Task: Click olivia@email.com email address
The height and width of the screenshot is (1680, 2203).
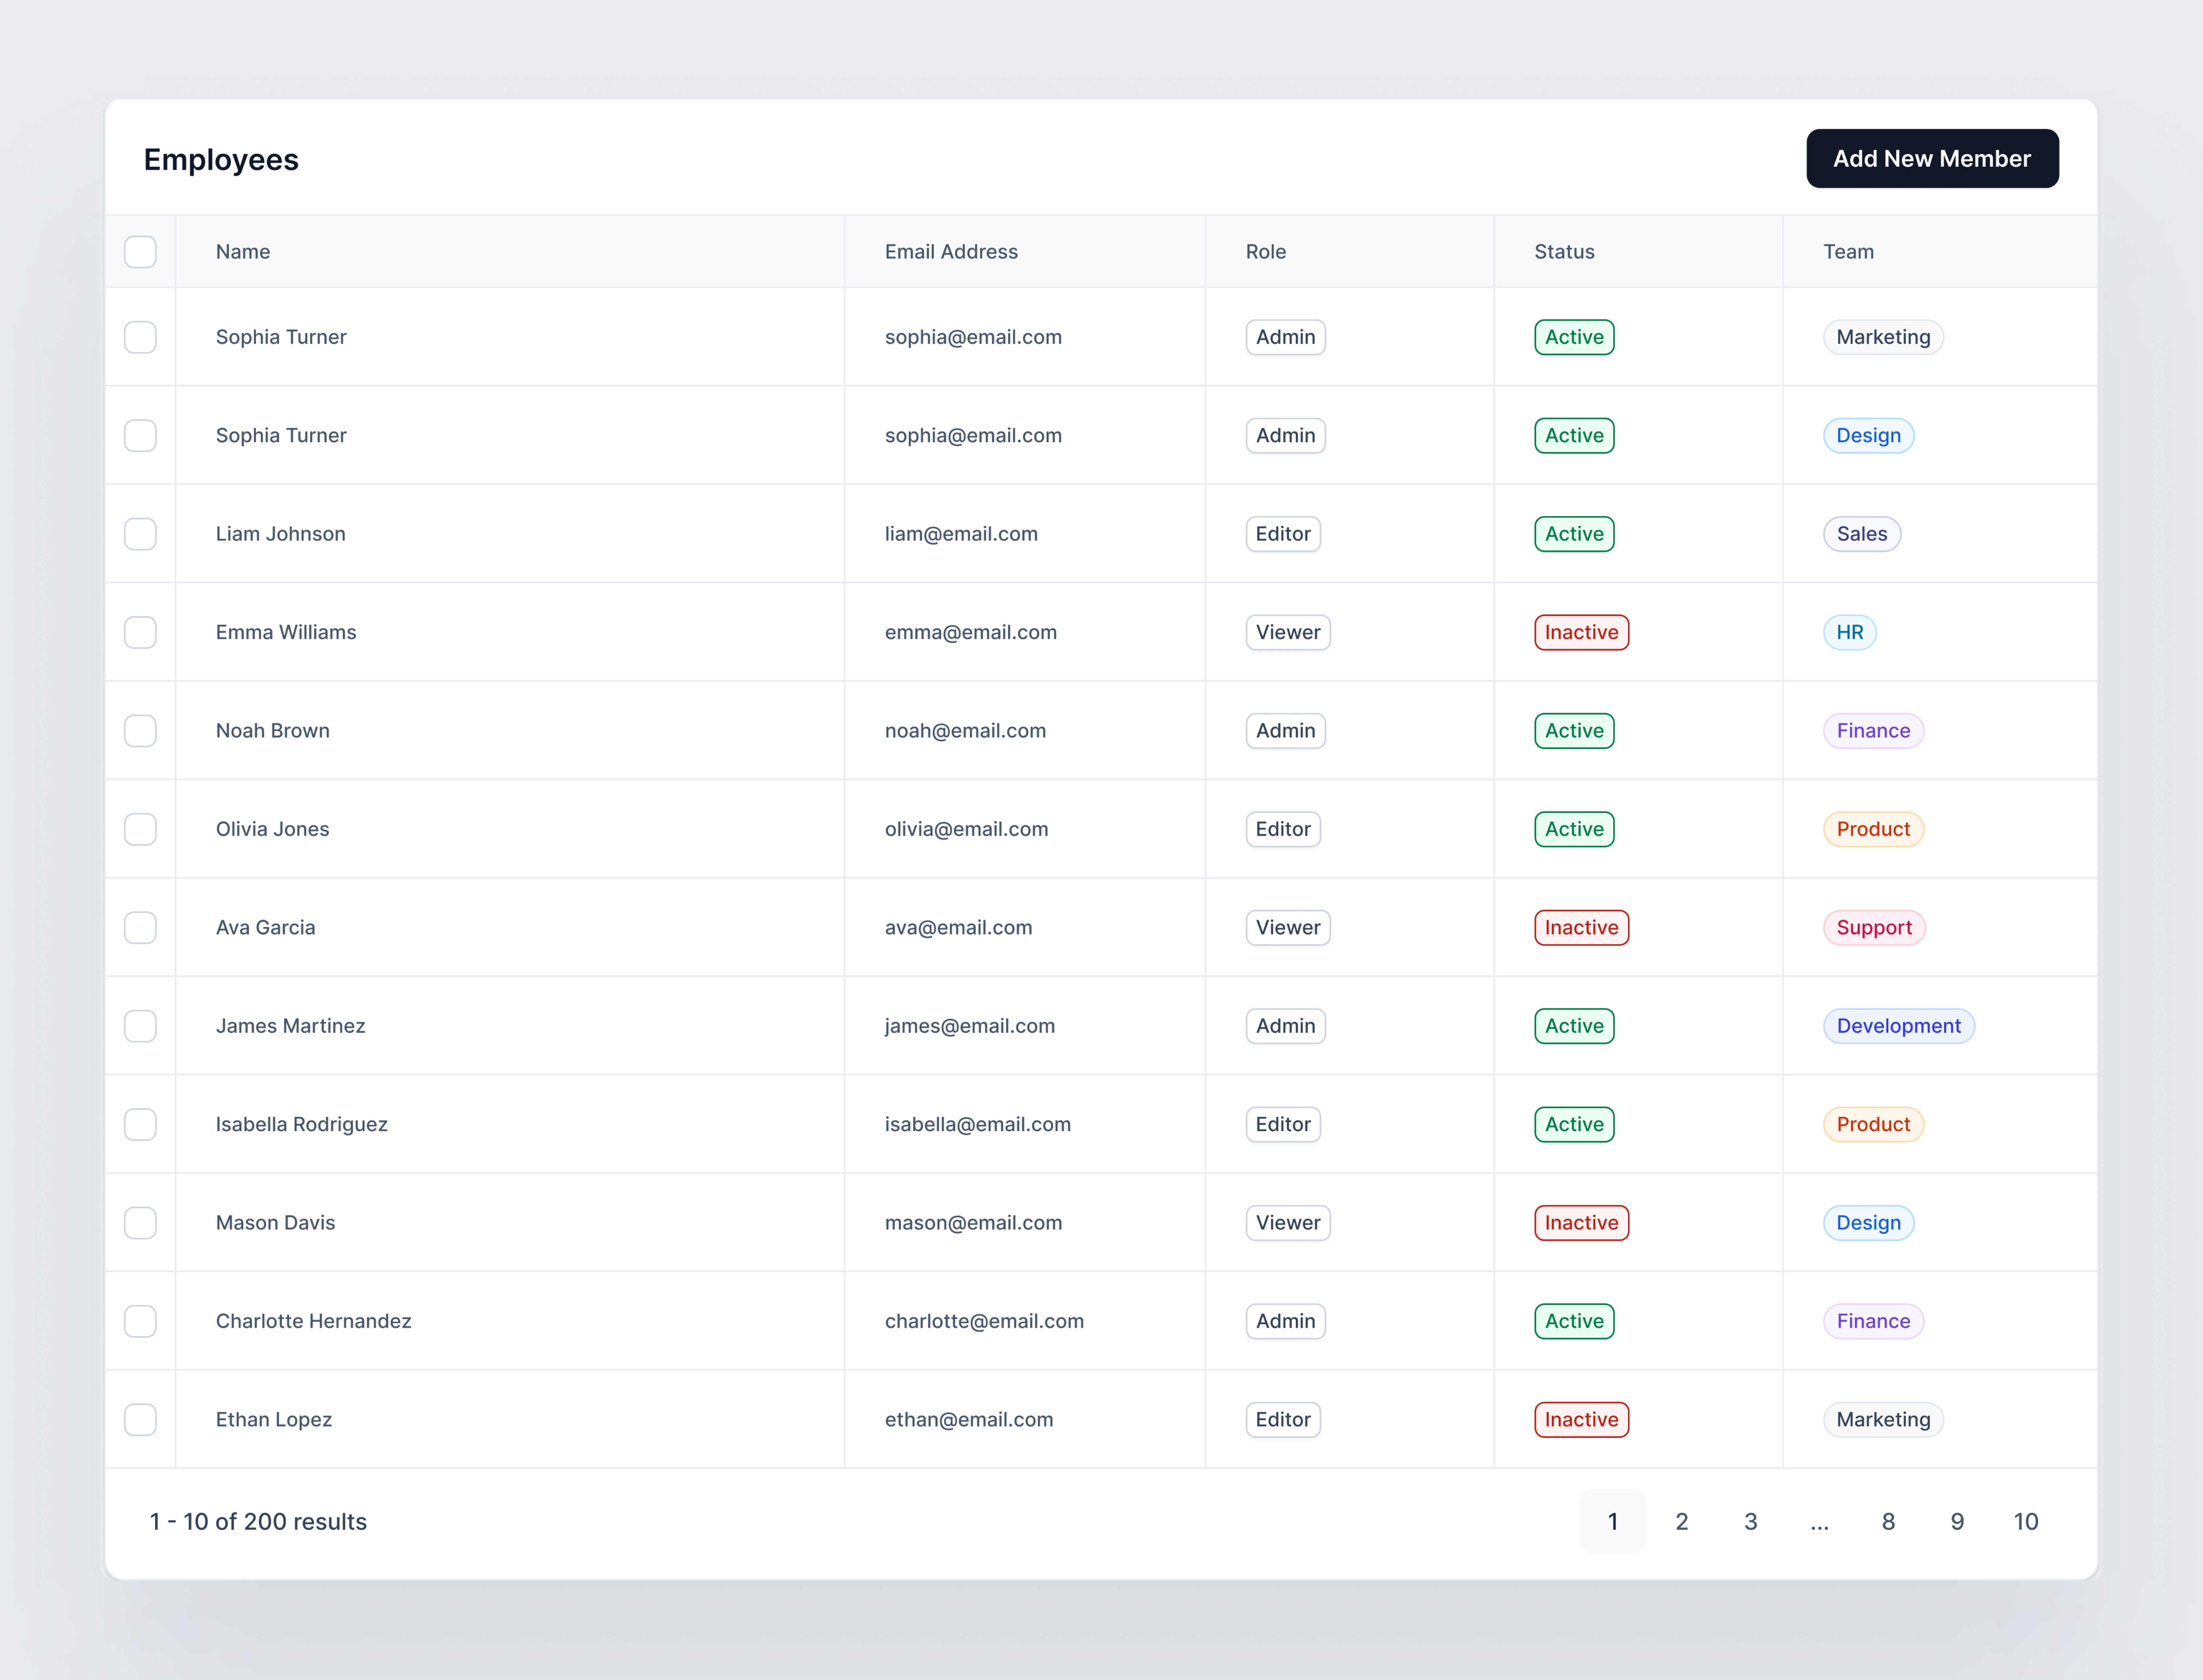Action: tap(966, 829)
